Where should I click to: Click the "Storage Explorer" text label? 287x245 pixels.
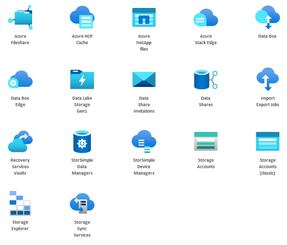point(20,225)
